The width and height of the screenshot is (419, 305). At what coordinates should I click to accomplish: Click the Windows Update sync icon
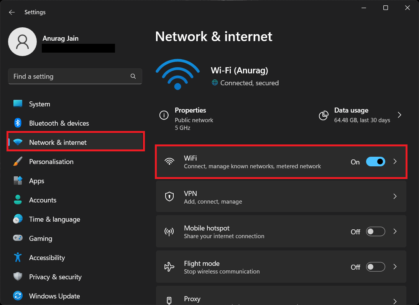pyautogui.click(x=18, y=296)
